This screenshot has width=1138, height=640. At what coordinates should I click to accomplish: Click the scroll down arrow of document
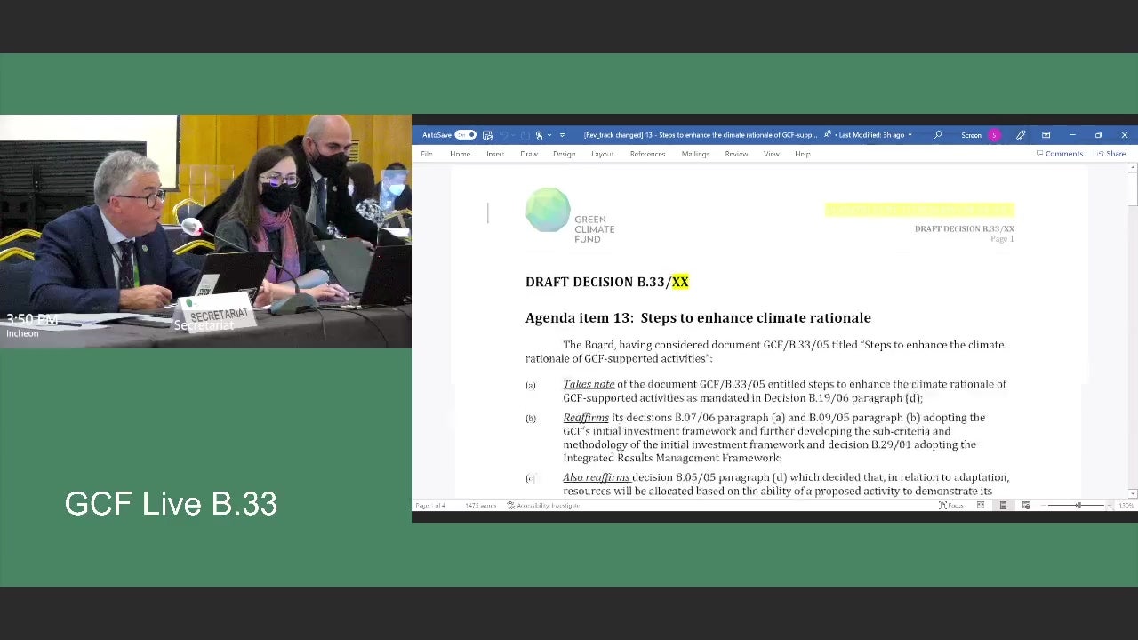(x=1133, y=493)
